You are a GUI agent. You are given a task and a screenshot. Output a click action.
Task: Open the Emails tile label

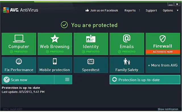click(x=127, y=47)
